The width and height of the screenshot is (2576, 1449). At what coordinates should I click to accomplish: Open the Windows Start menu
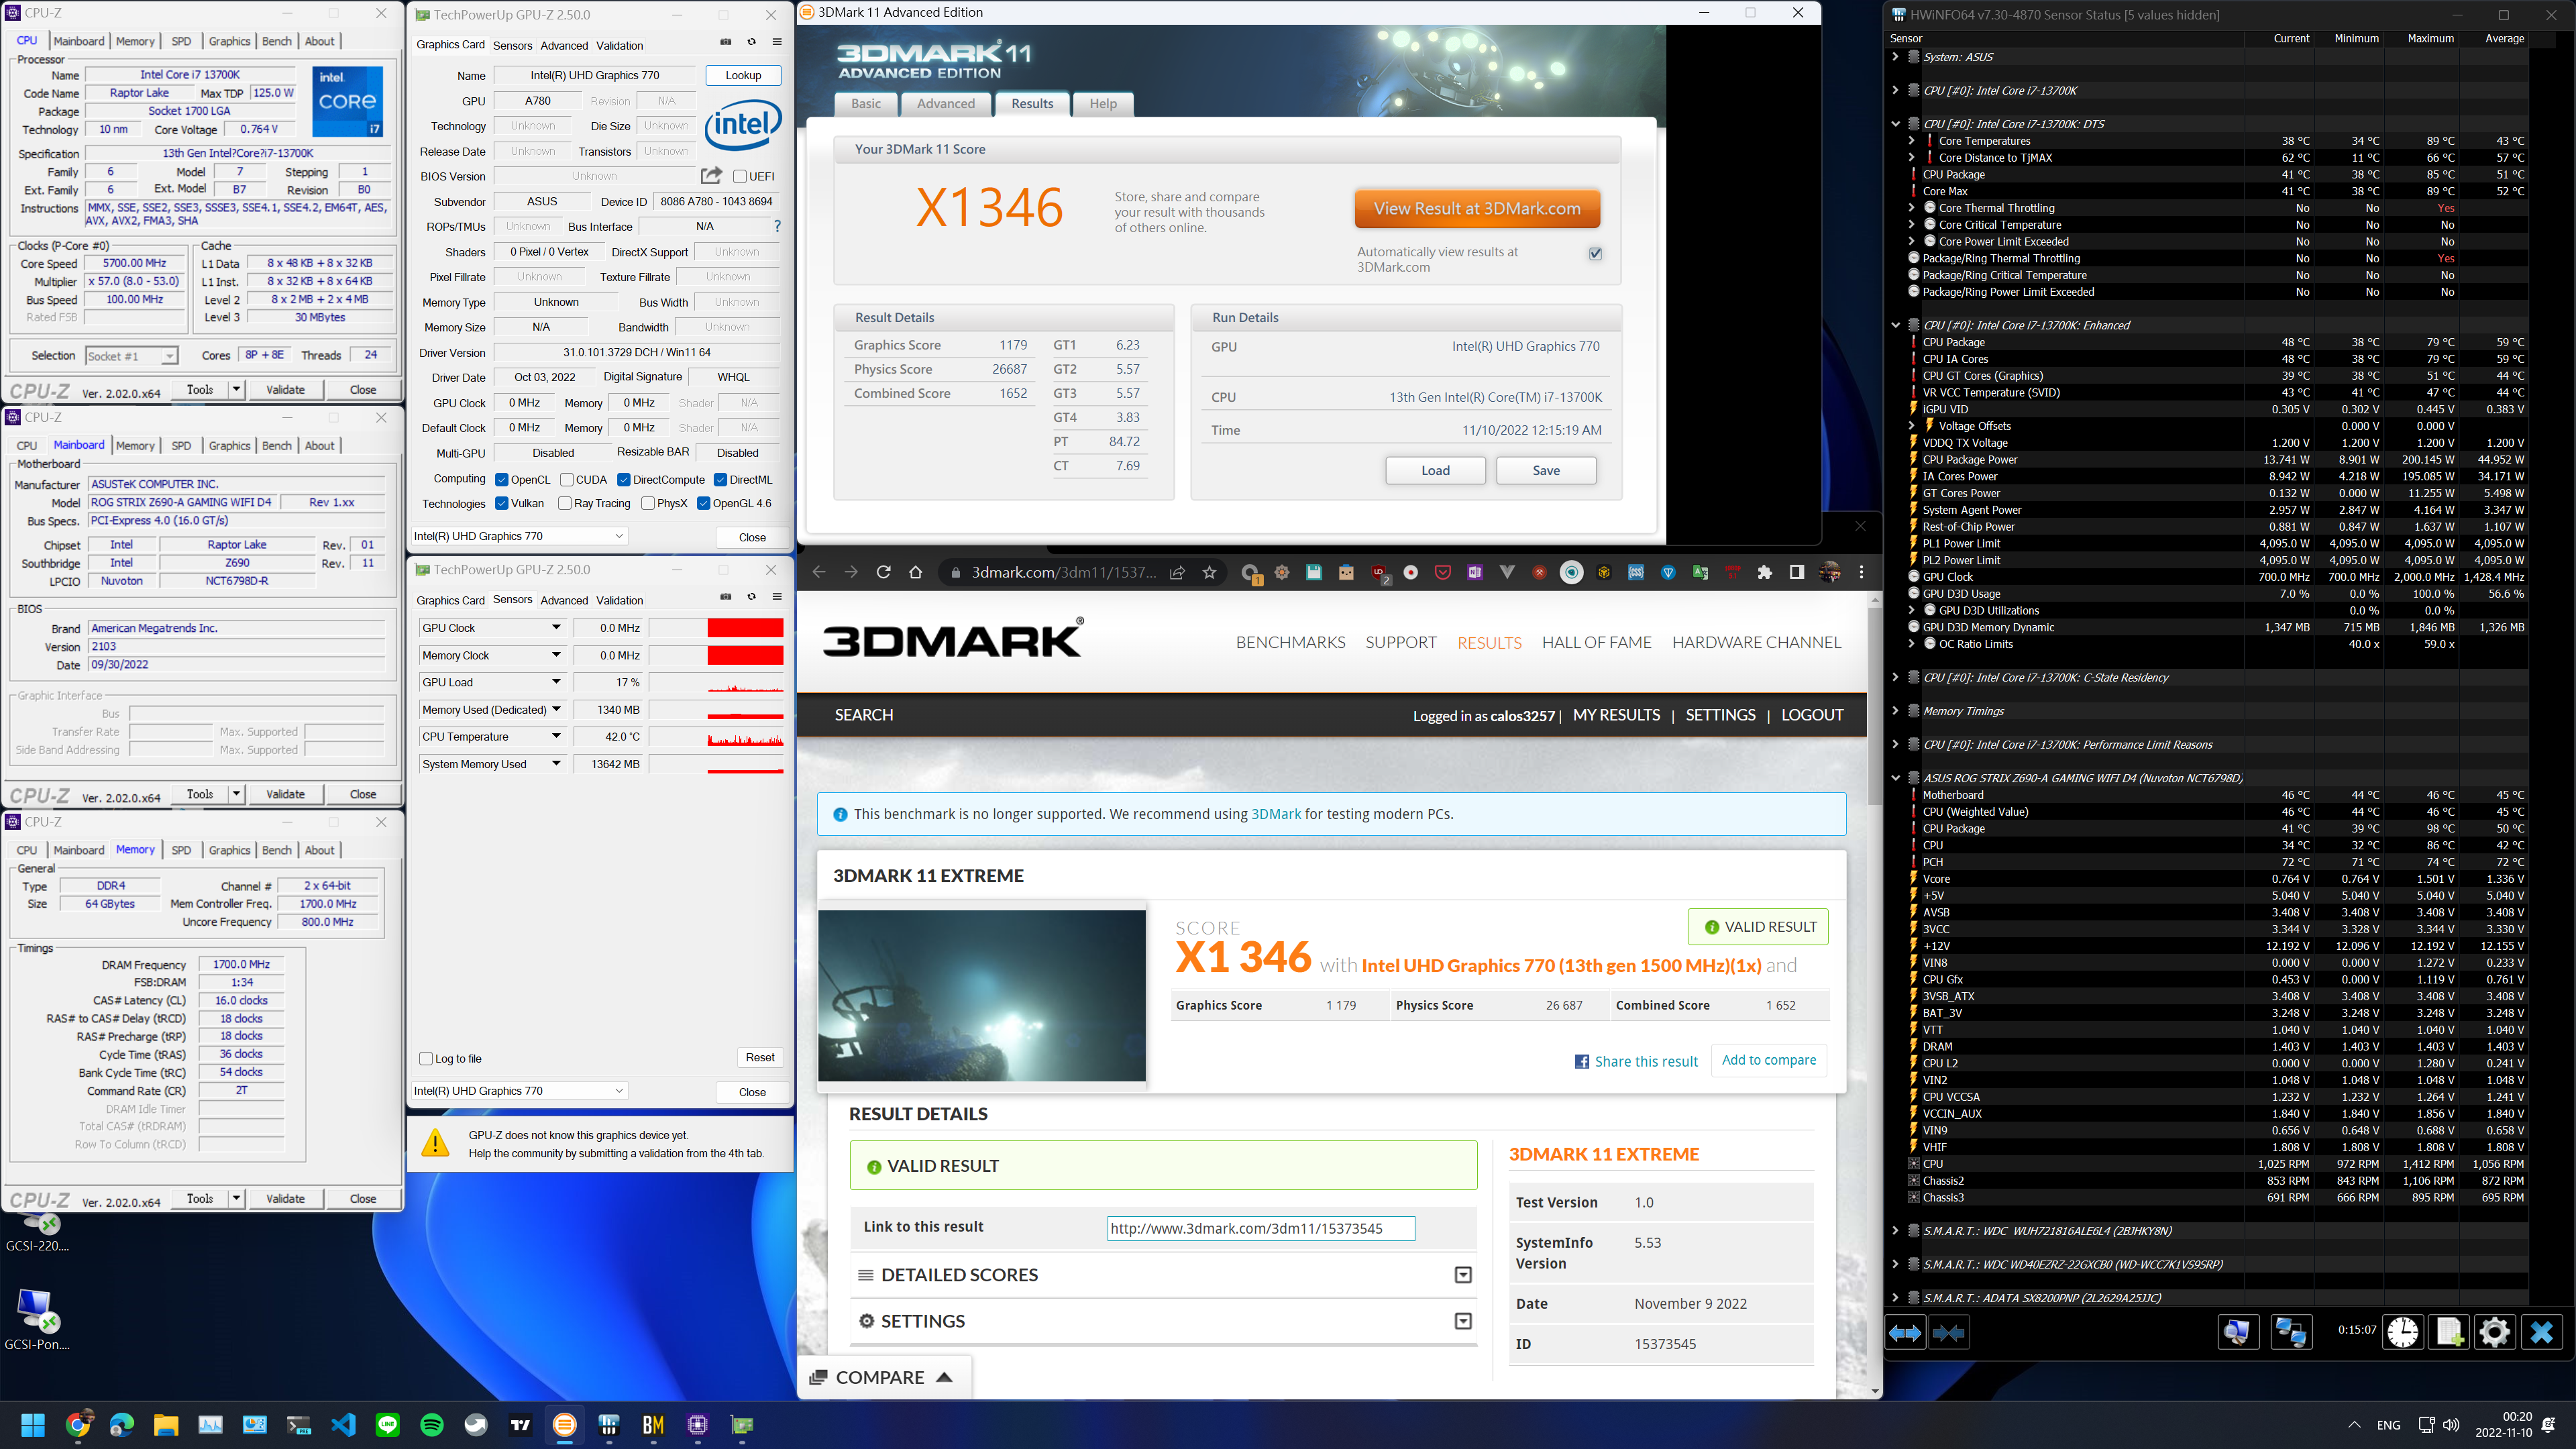click(x=33, y=1425)
